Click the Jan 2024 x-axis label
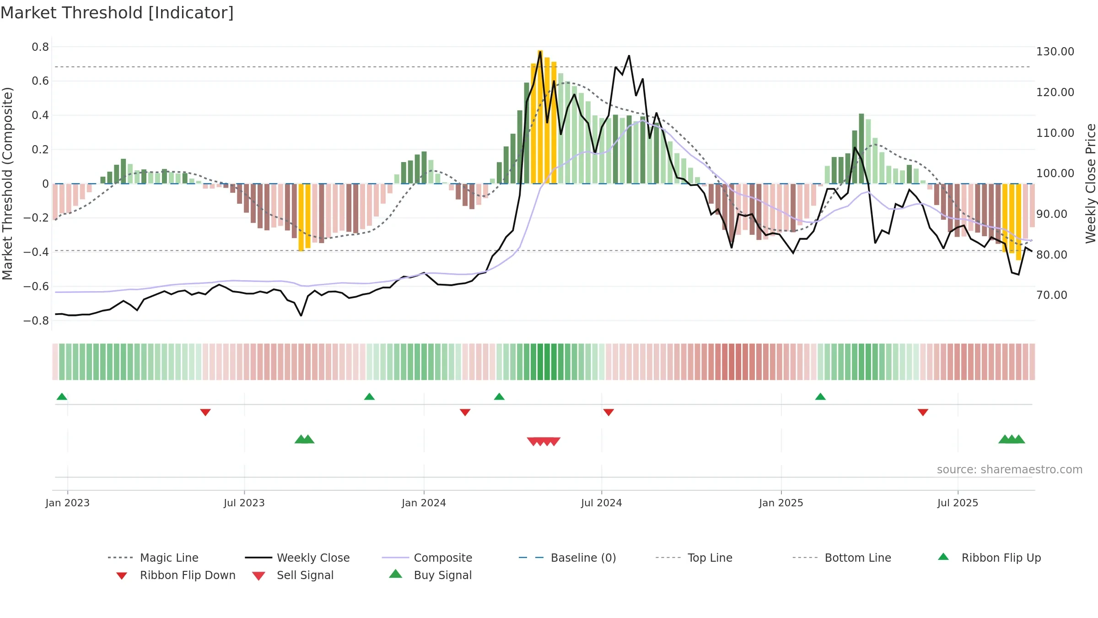This screenshot has width=1098, height=618. point(424,503)
